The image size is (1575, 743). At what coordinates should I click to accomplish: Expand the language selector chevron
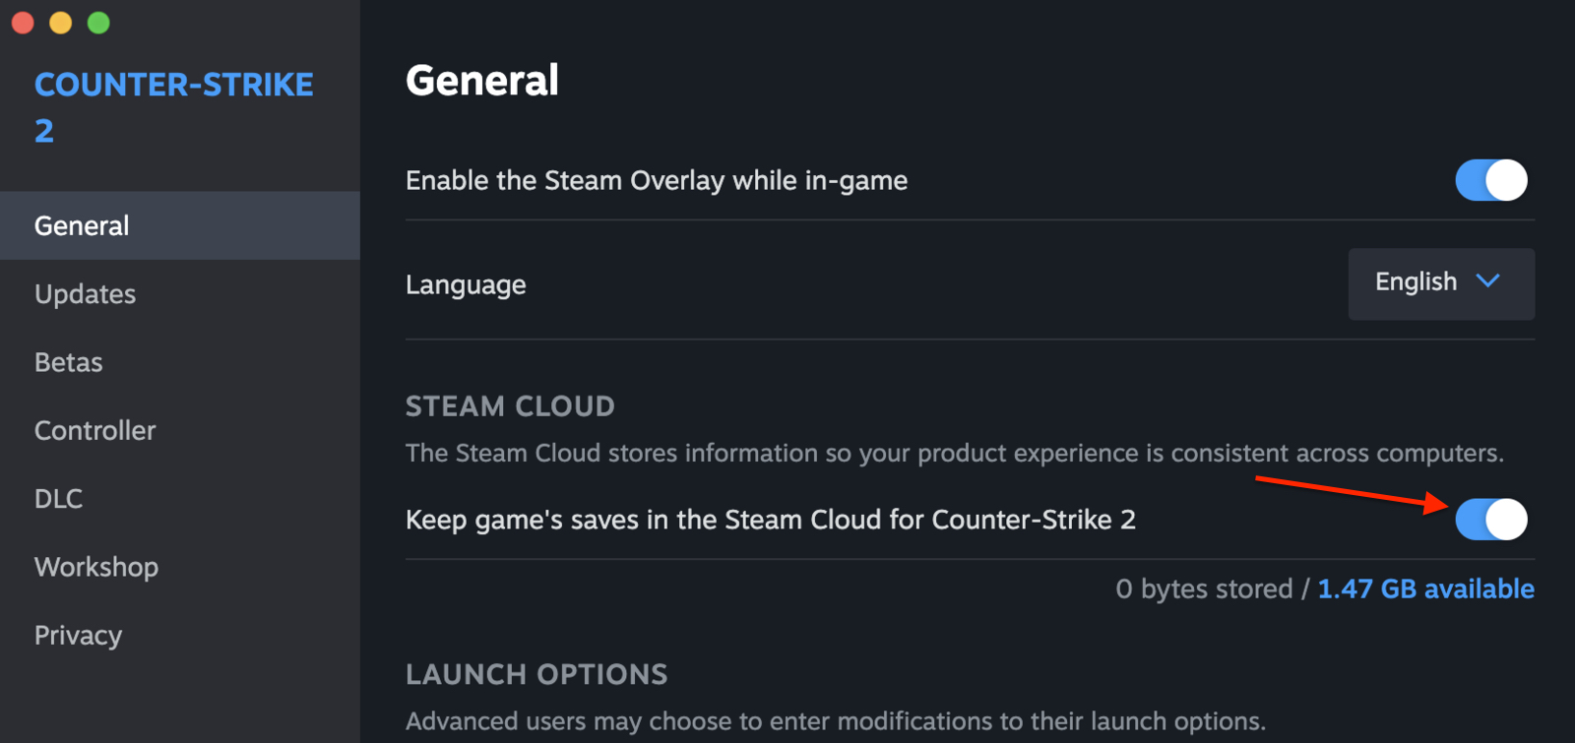point(1486,283)
